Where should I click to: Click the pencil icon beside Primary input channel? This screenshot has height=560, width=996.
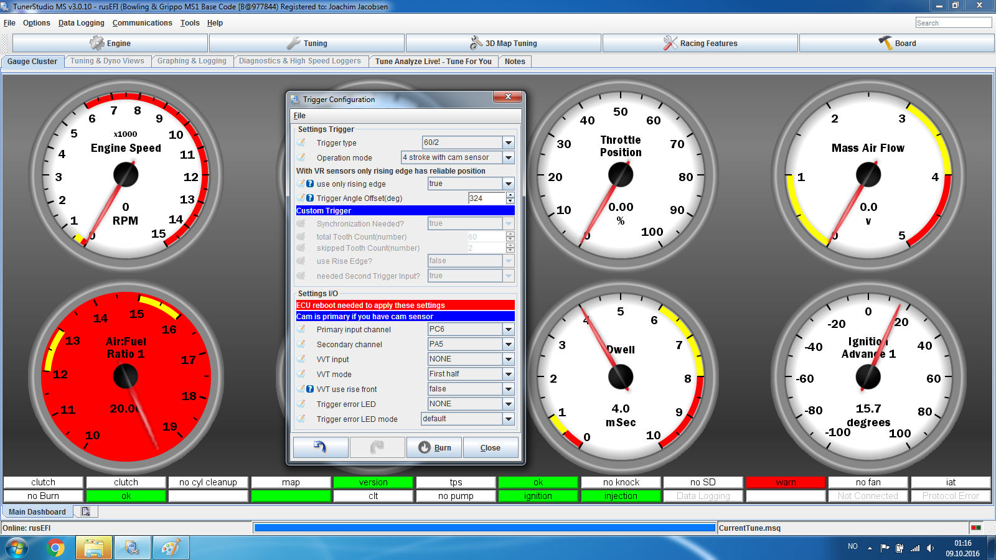[301, 329]
